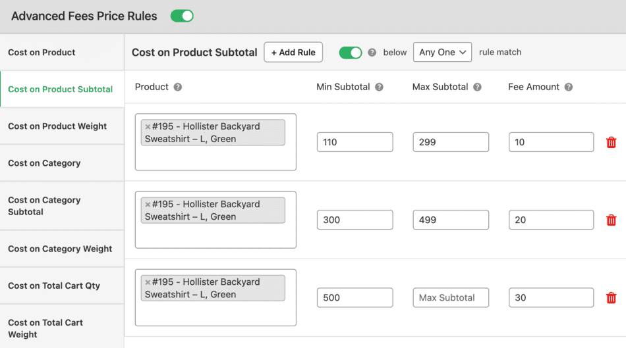Click help icon next to rule toggle
The width and height of the screenshot is (626, 348).
pyautogui.click(x=372, y=53)
